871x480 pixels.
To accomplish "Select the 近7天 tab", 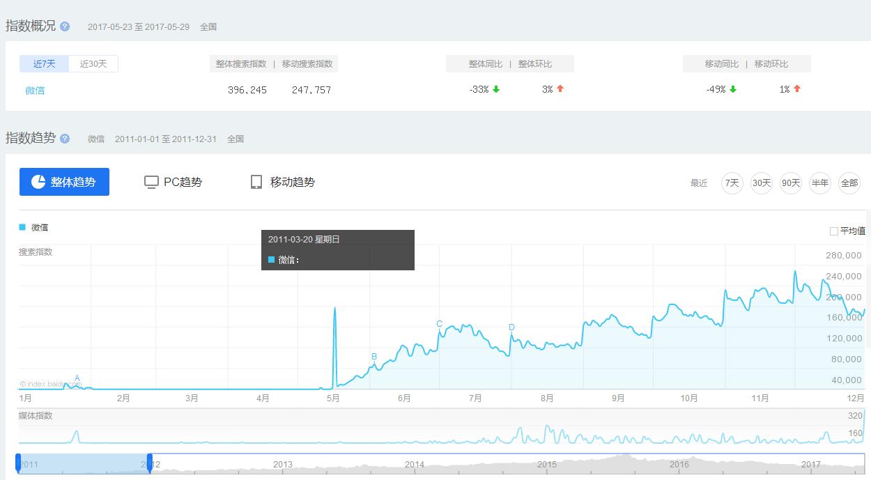I will click(x=43, y=63).
